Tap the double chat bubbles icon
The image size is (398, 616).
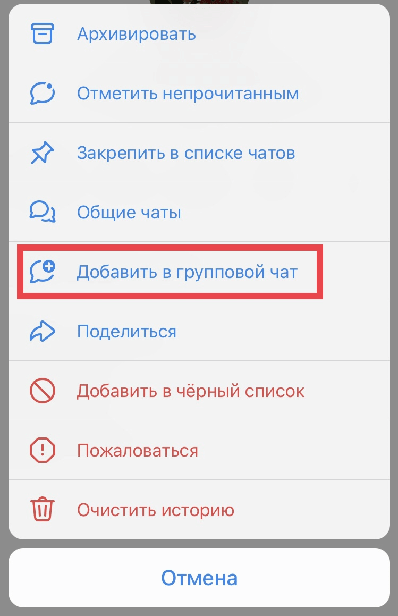(43, 212)
